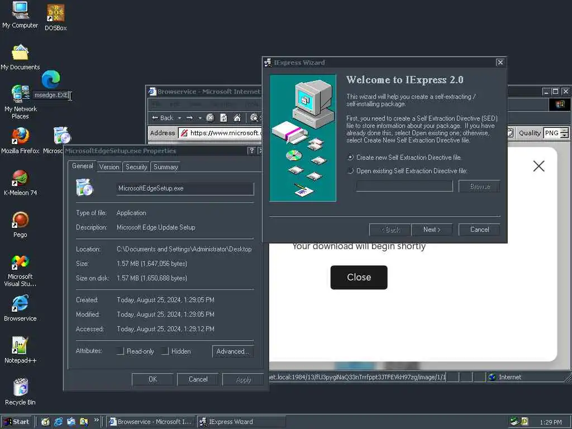572x429 pixels.
Task: Switch to the General tab
Action: (x=83, y=166)
